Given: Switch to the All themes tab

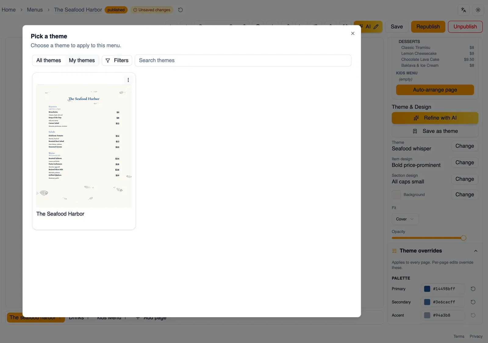Looking at the screenshot, I should [49, 60].
